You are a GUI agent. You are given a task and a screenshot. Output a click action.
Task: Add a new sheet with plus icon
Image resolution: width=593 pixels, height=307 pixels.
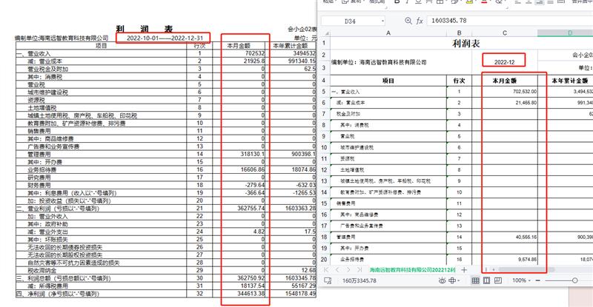464,271
